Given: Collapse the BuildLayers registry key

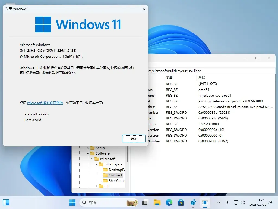Looking at the screenshot, I should (x=96, y=164).
